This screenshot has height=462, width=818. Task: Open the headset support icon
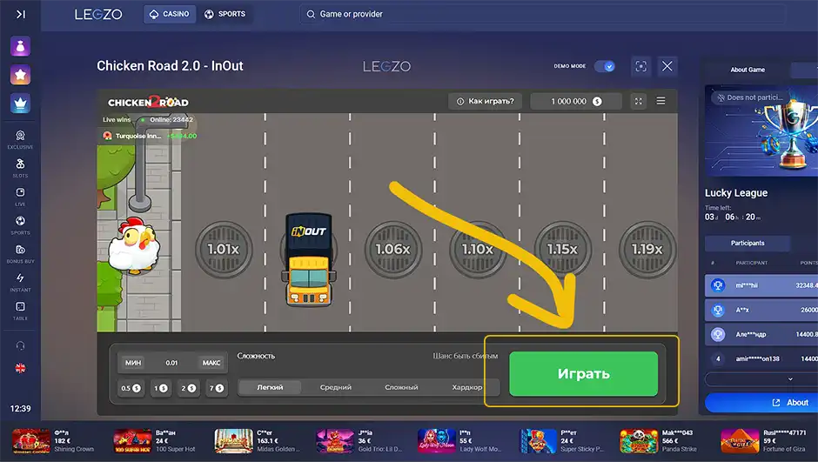coord(20,345)
